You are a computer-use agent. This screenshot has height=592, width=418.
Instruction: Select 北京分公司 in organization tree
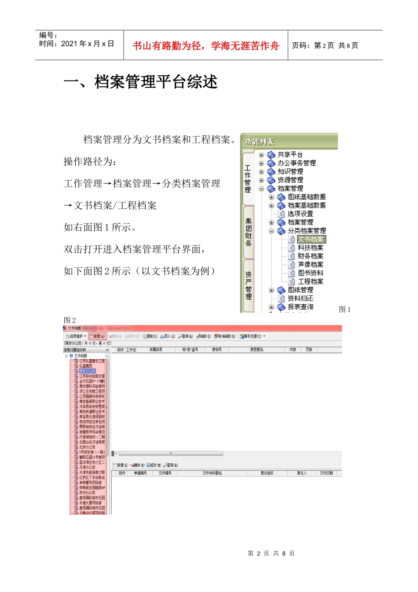tap(87, 447)
